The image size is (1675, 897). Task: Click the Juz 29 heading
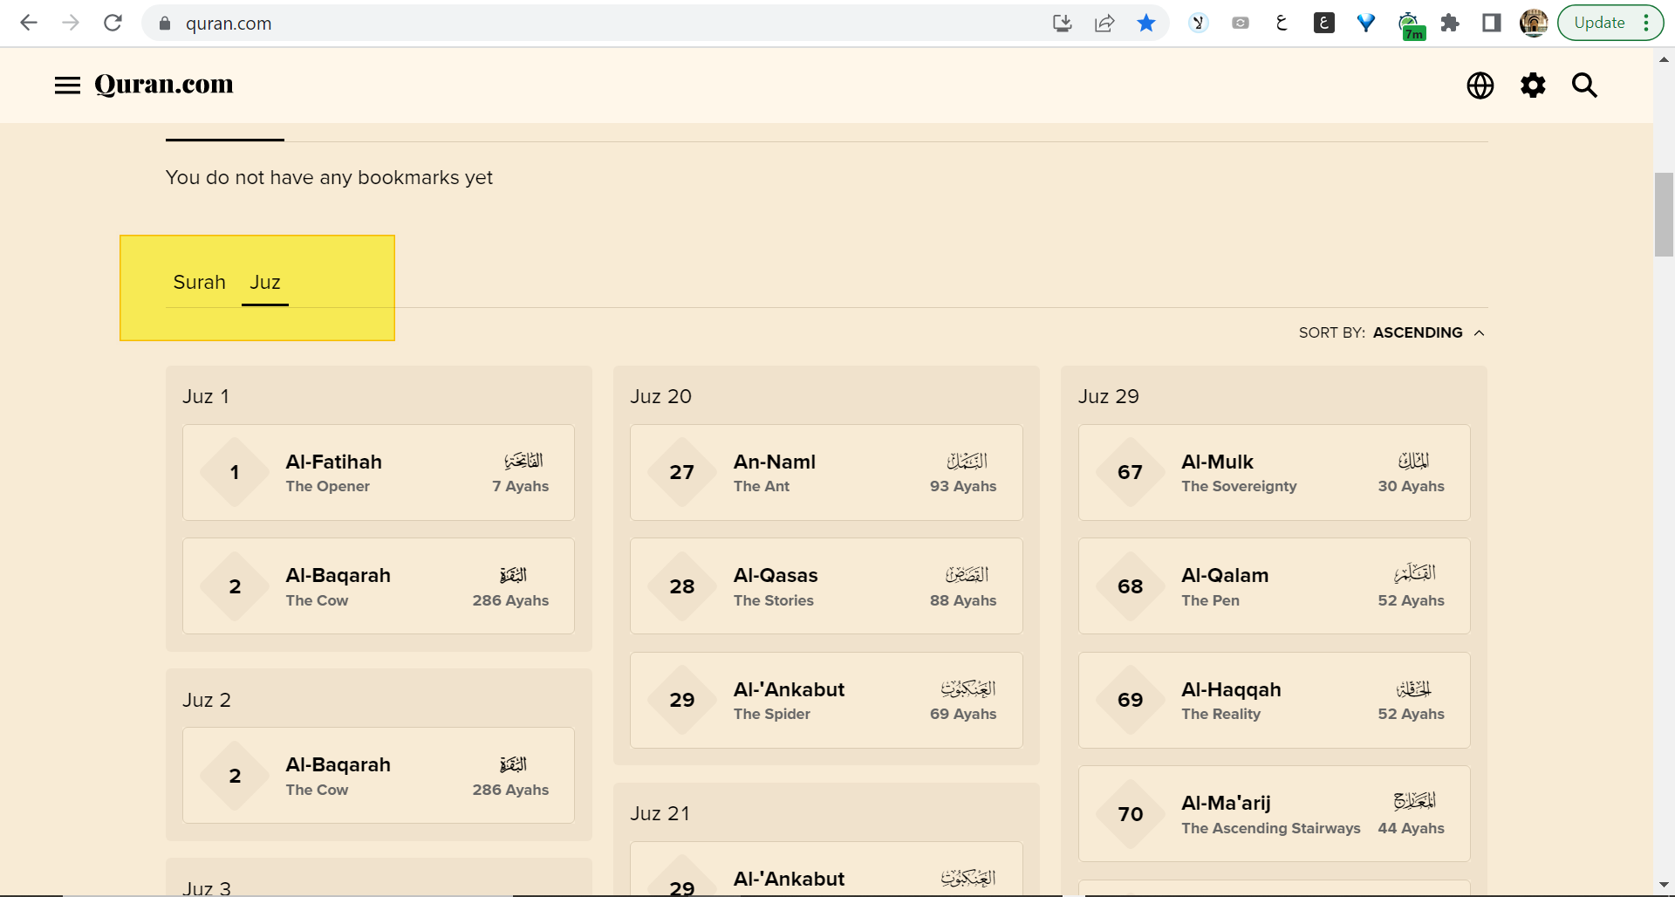1109,396
